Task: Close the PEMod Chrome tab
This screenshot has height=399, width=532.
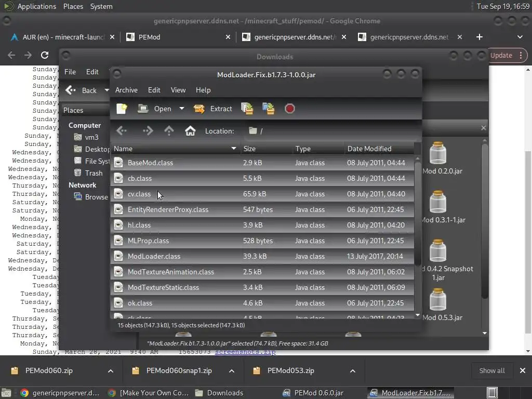Action: [x=228, y=37]
